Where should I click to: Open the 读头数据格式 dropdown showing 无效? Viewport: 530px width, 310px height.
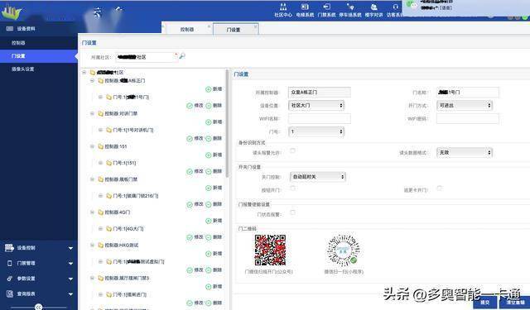[x=465, y=152]
